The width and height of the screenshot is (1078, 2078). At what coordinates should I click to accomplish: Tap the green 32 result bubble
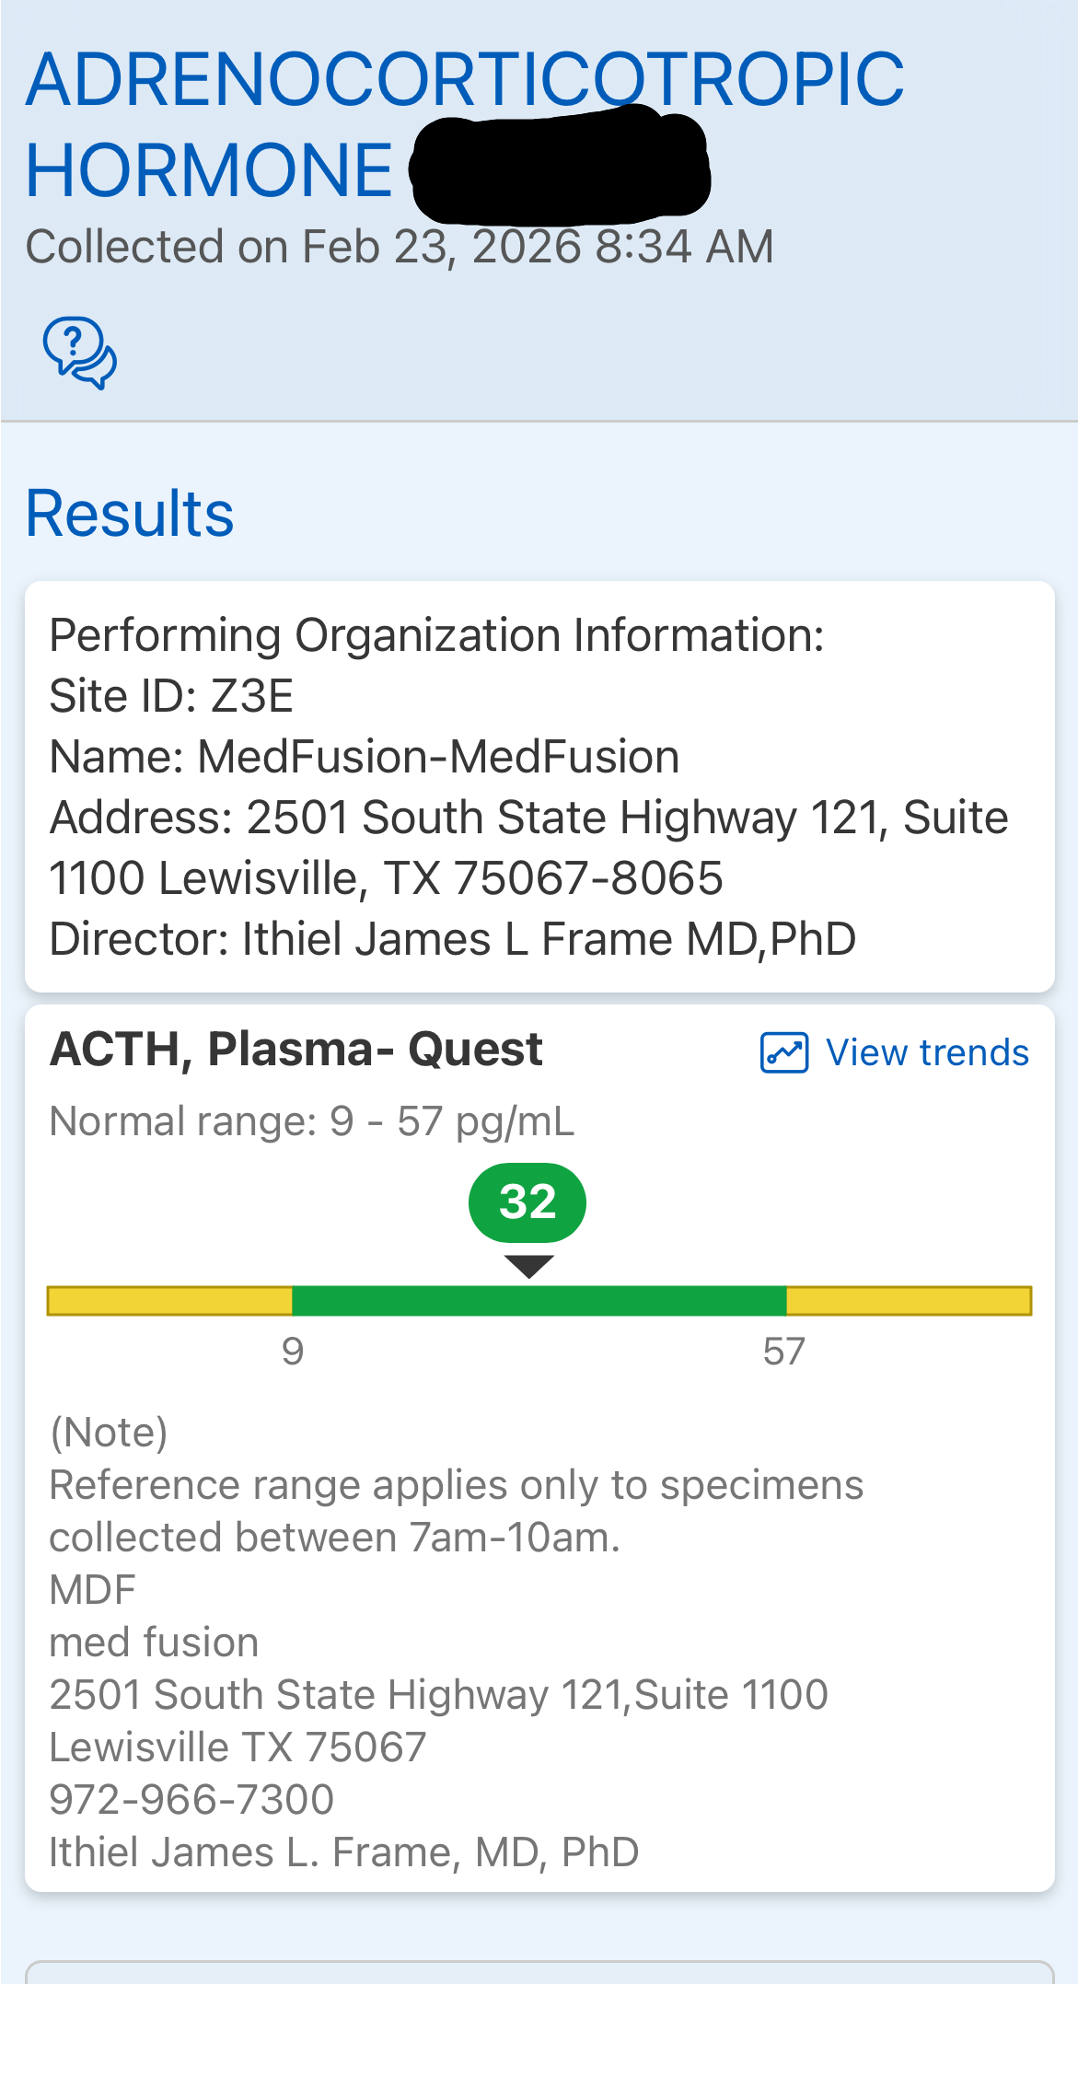(x=527, y=1202)
